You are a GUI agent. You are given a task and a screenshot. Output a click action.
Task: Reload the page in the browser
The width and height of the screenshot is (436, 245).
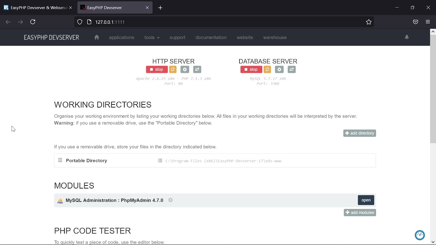pyautogui.click(x=33, y=22)
